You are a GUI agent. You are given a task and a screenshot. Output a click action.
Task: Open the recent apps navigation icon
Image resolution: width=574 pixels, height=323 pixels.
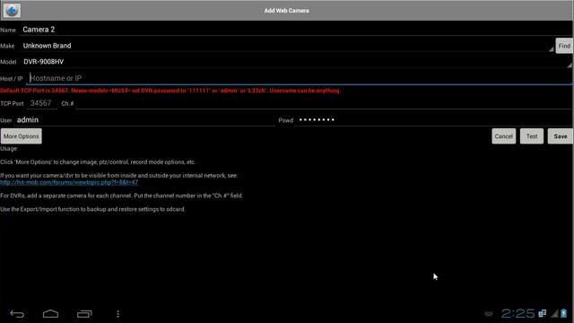pos(84,314)
